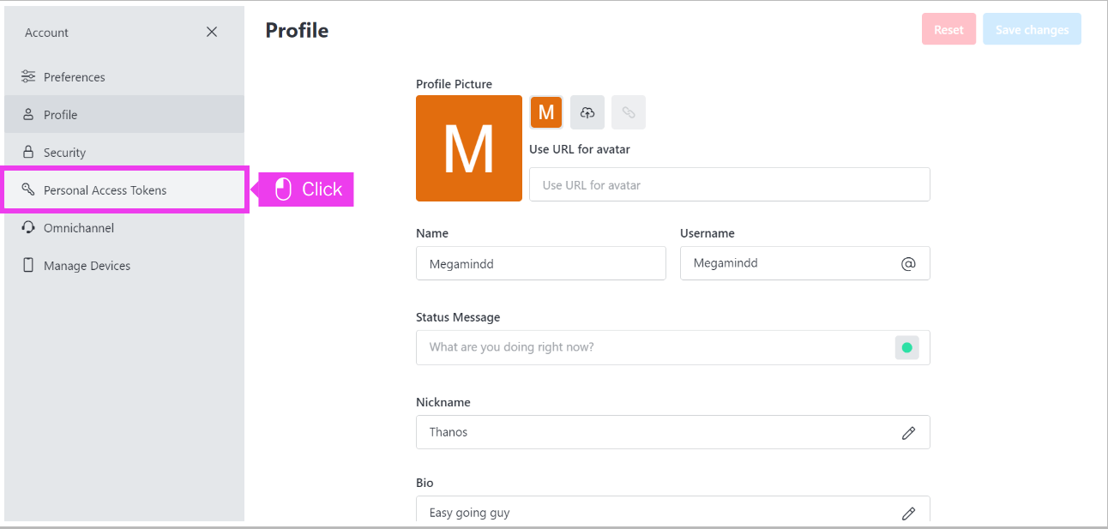Viewport: 1108px width, 529px height.
Task: Click the Status Message label
Action: pos(458,317)
